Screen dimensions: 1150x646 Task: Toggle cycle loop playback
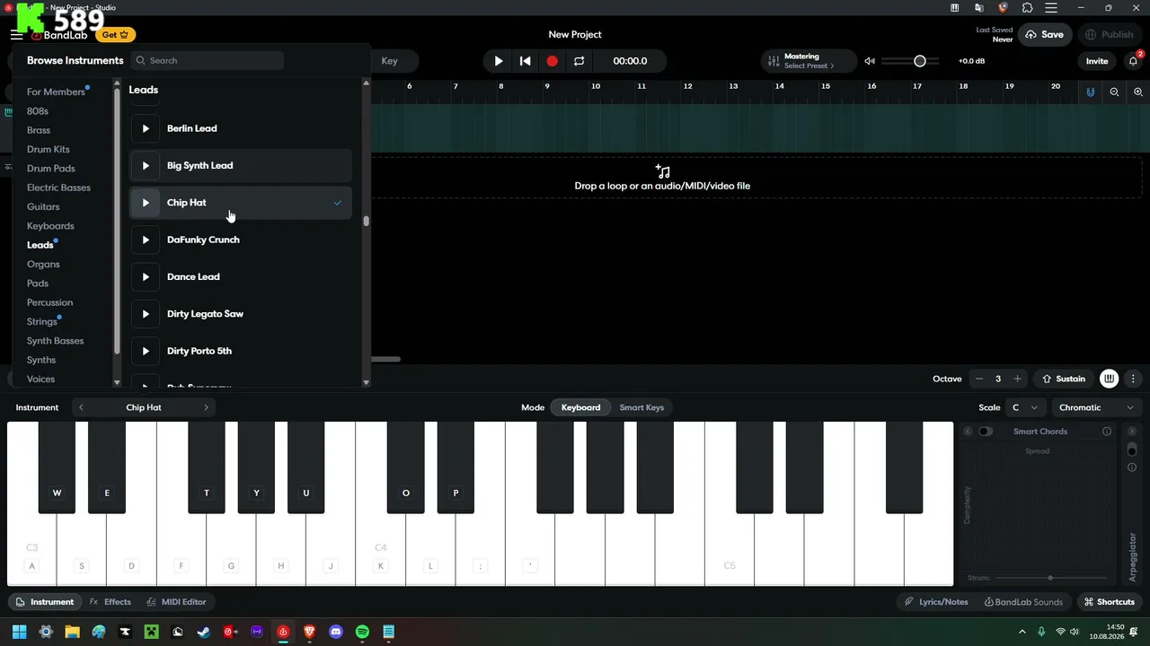(x=579, y=61)
